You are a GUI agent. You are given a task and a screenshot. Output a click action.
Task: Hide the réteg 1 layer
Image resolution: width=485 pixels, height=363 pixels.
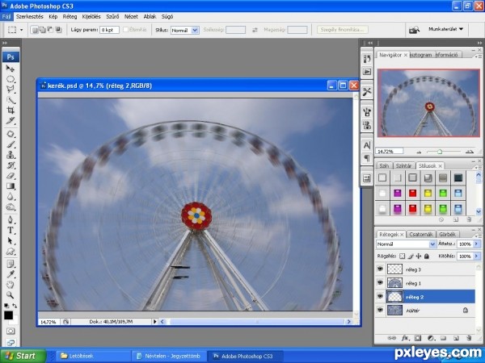[x=380, y=283]
